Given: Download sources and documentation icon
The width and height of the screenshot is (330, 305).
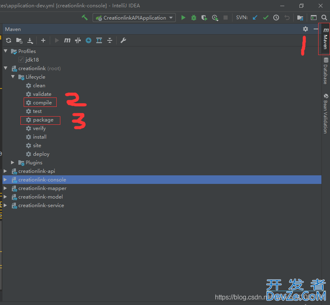Looking at the screenshot, I should click(x=30, y=40).
